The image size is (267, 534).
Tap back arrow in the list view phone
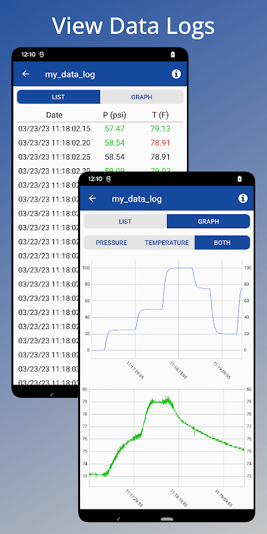(26, 74)
